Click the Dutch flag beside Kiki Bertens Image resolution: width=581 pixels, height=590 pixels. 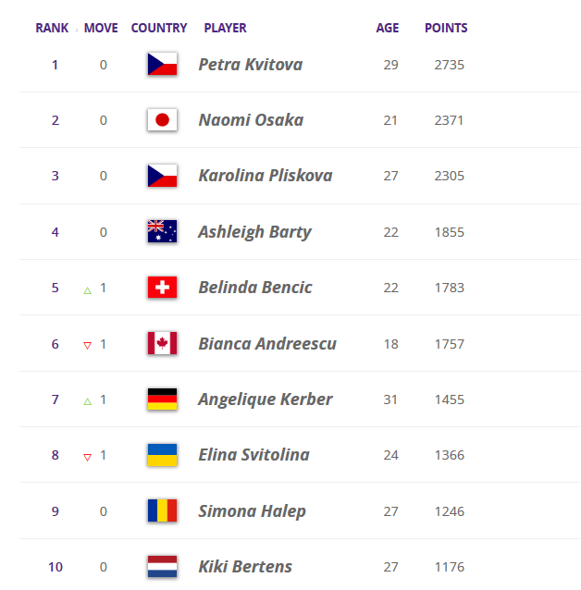(x=162, y=566)
